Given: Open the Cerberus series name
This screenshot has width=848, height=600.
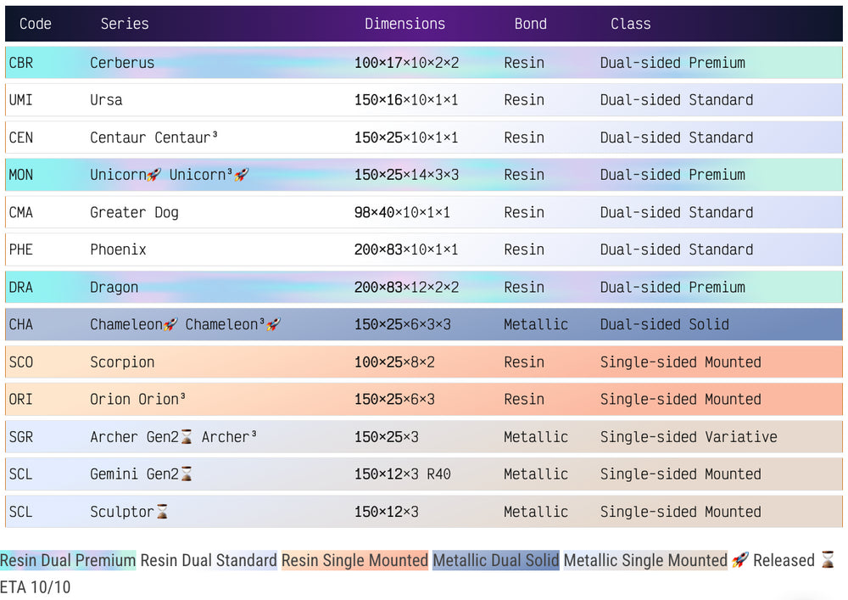Looking at the screenshot, I should (x=122, y=63).
